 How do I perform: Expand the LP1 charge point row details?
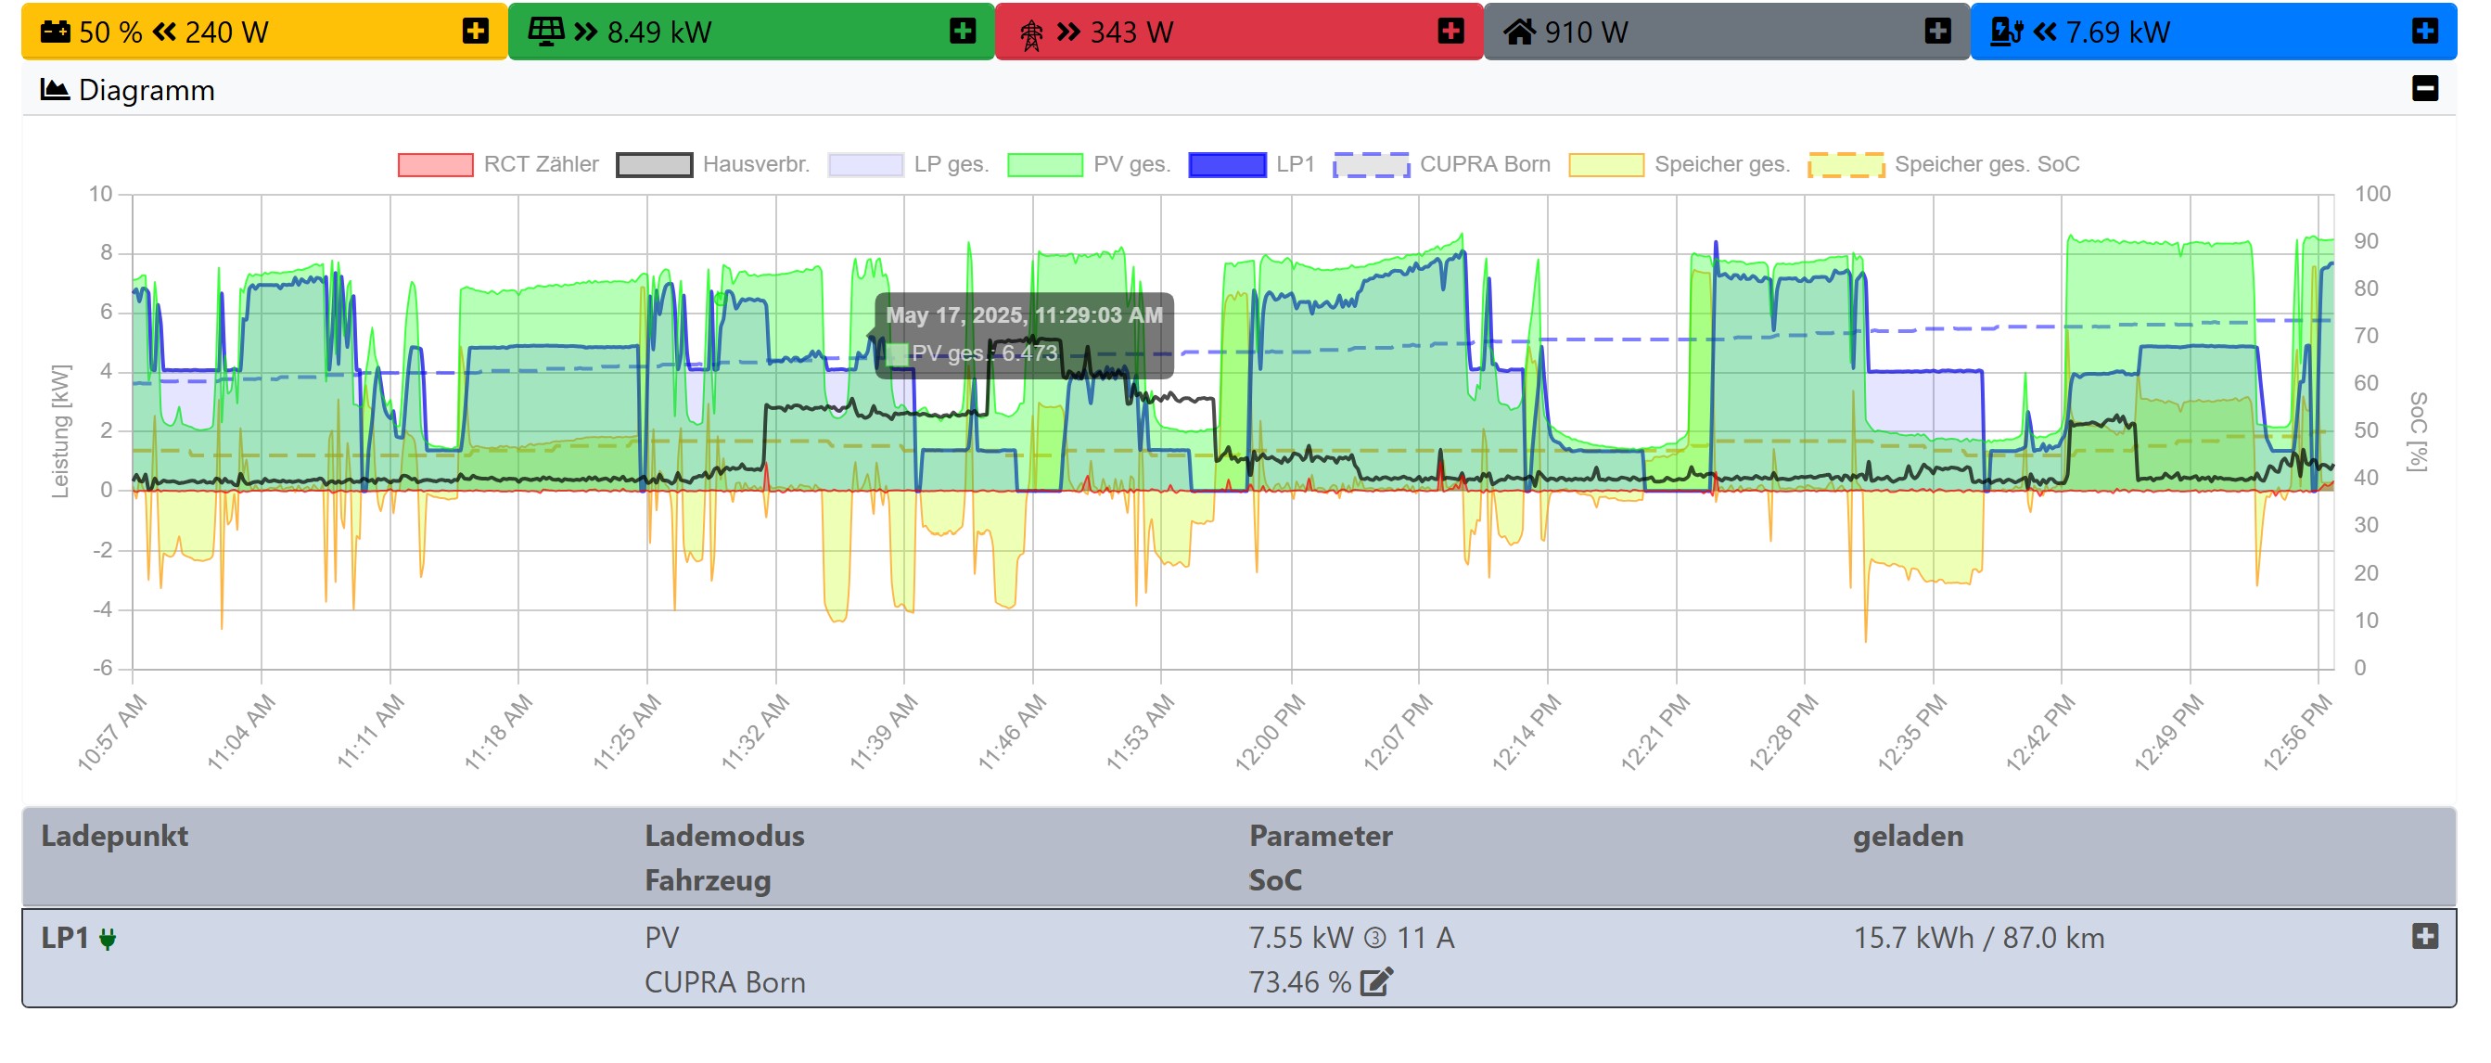tap(2424, 936)
